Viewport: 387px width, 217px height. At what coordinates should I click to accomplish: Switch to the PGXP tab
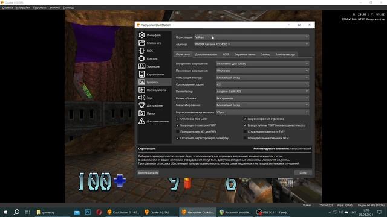click(x=226, y=54)
